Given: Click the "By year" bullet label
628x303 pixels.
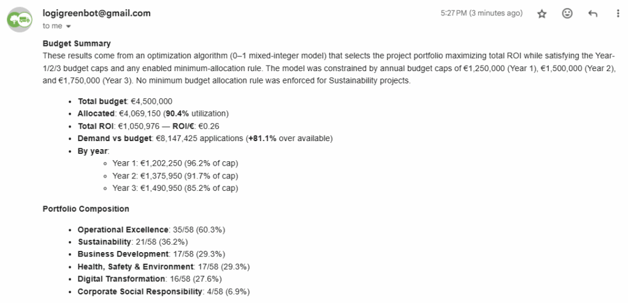Looking at the screenshot, I should click(93, 151).
